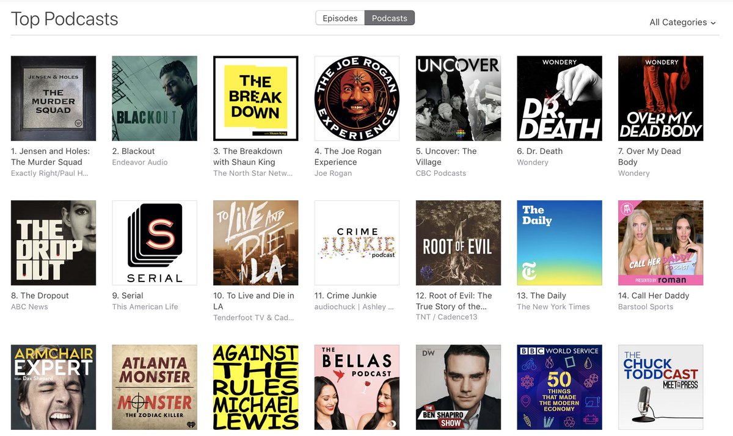This screenshot has width=733, height=436.
Task: Open Call Her Daddy cover art
Action: click(661, 243)
